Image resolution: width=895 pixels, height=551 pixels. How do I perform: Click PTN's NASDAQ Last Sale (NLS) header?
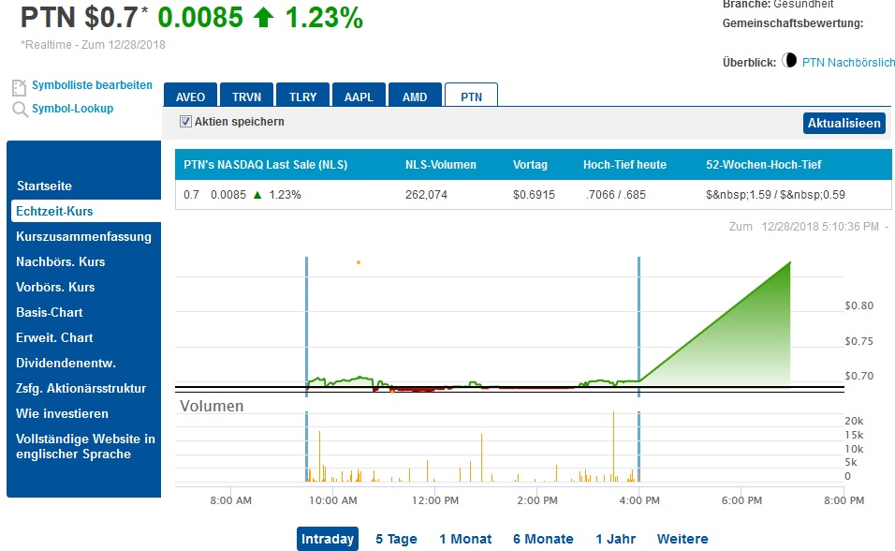[266, 165]
